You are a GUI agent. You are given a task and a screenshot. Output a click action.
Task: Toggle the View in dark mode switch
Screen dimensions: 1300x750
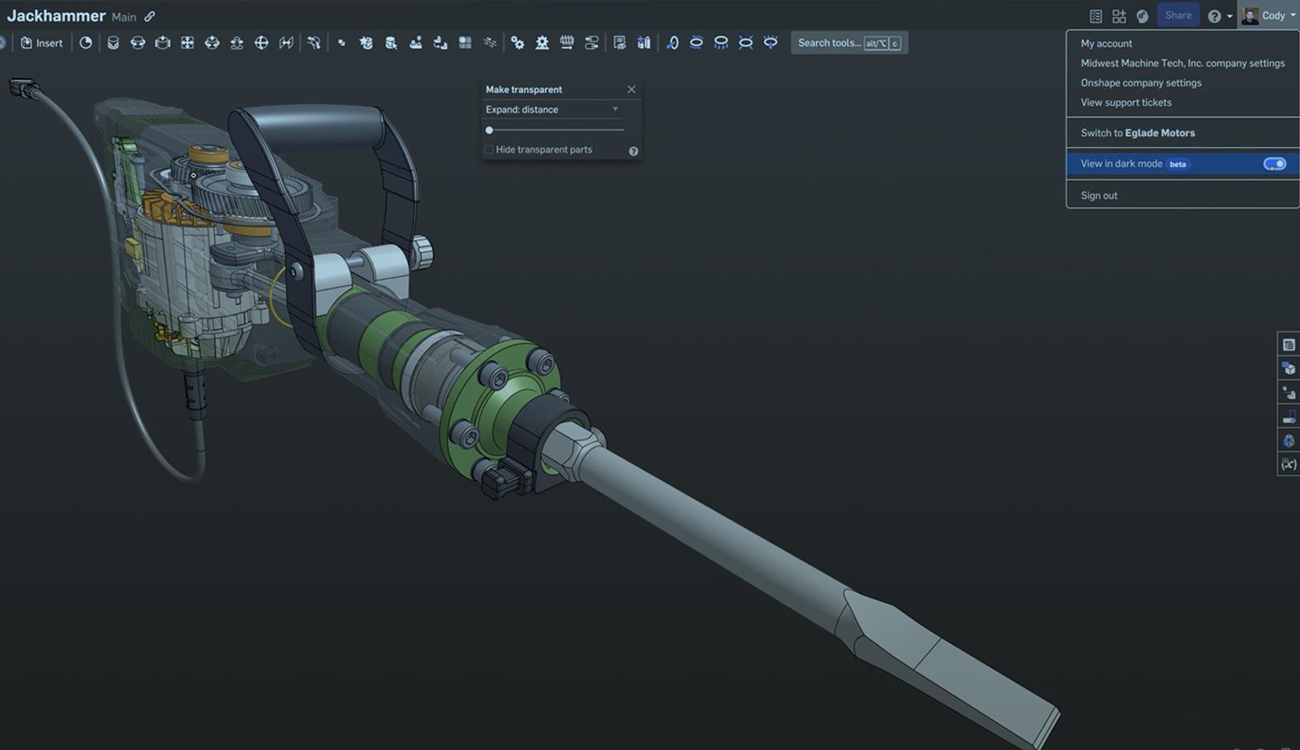click(1274, 164)
